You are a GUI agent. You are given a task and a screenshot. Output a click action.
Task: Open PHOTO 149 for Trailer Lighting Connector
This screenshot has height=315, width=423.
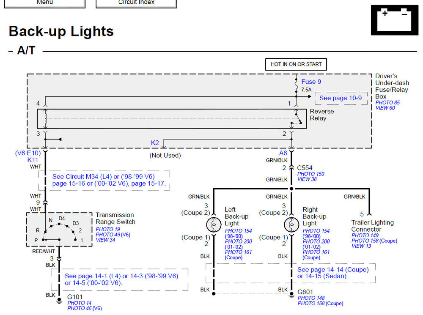tap(366, 235)
